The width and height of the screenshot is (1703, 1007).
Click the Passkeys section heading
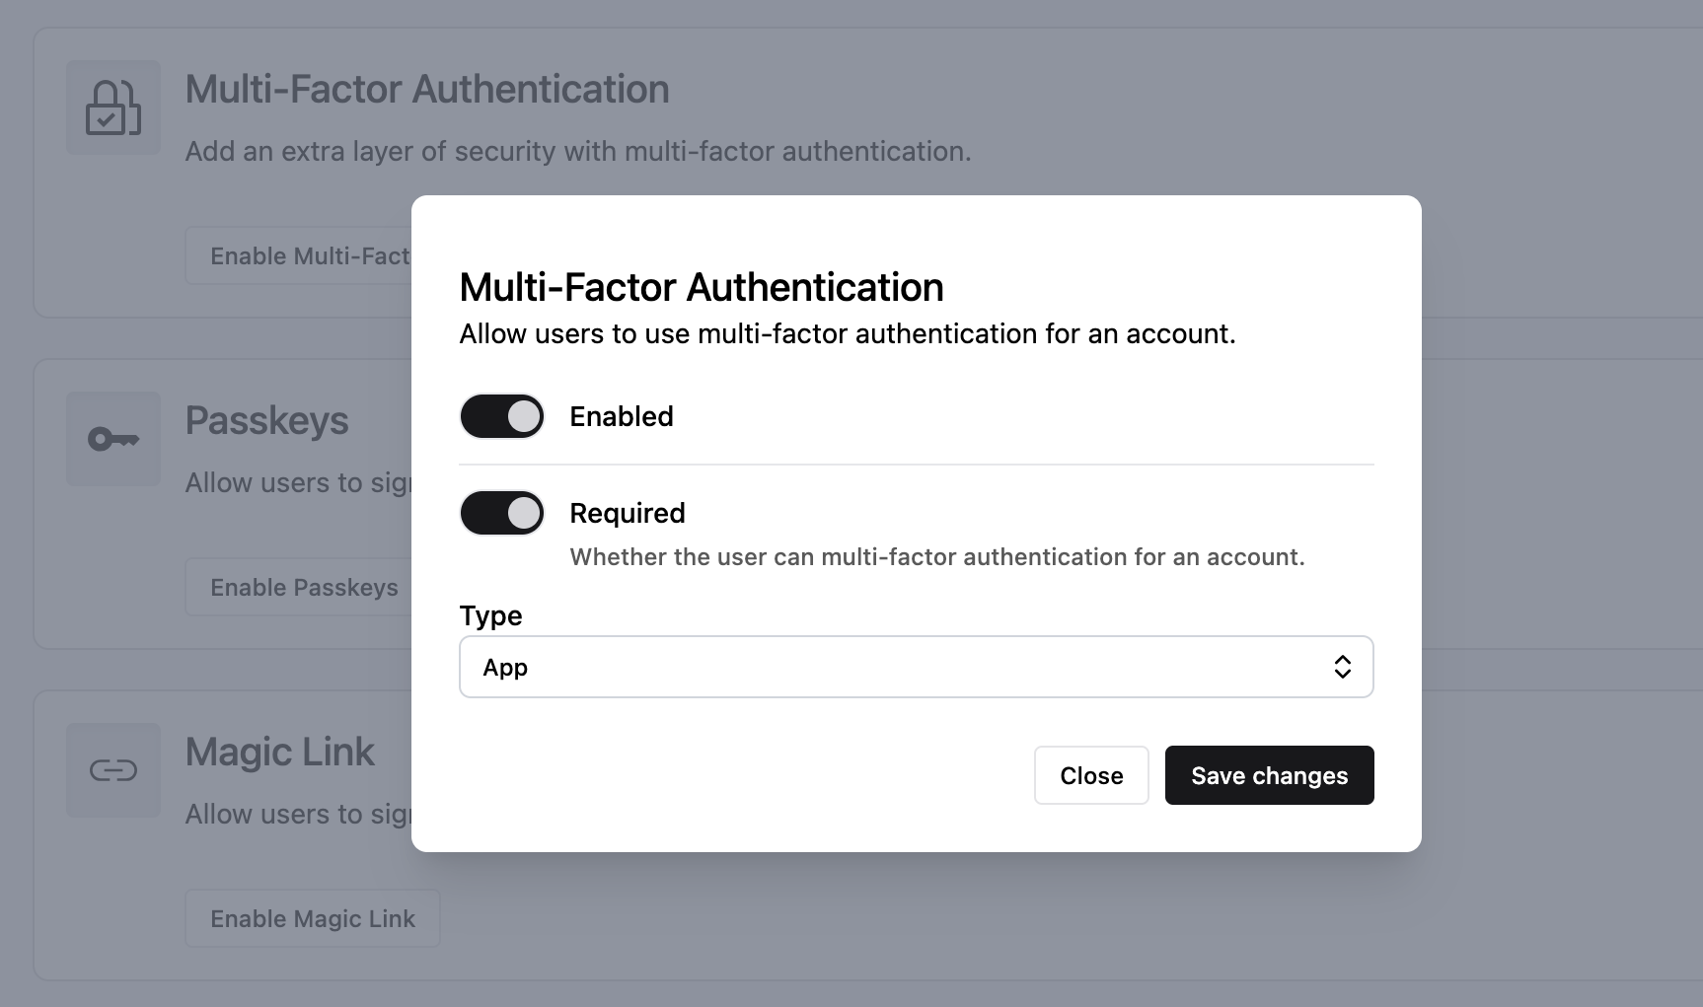267,420
